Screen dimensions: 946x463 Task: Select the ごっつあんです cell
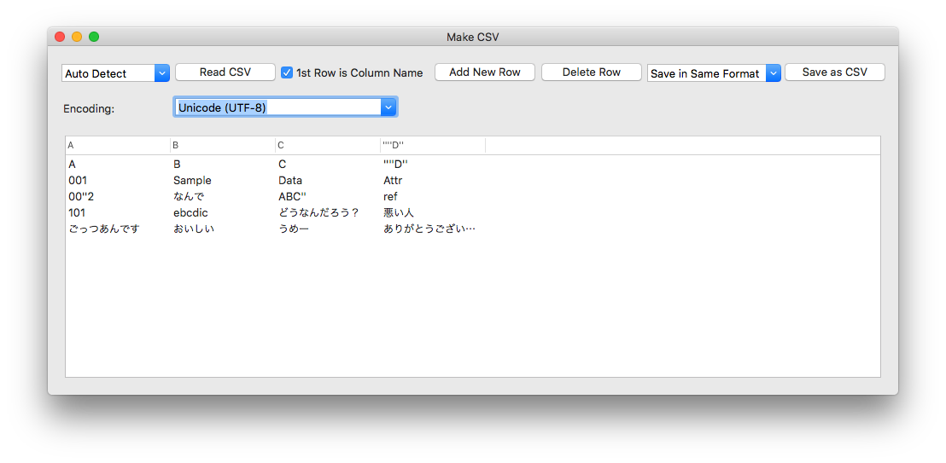pyautogui.click(x=104, y=229)
